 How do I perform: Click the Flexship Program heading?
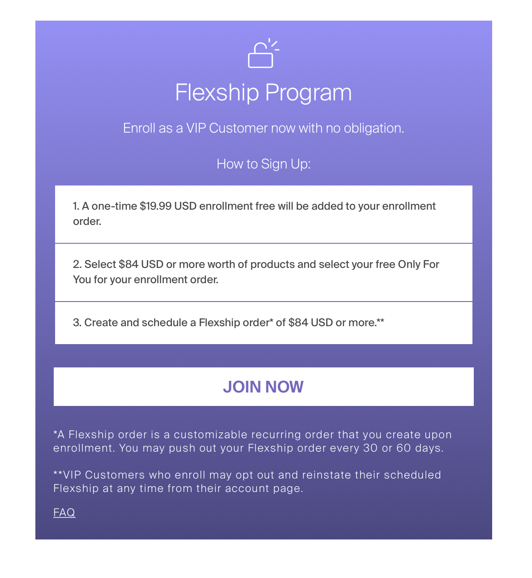pos(263,92)
